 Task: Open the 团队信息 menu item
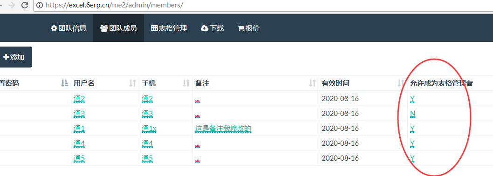[68, 28]
